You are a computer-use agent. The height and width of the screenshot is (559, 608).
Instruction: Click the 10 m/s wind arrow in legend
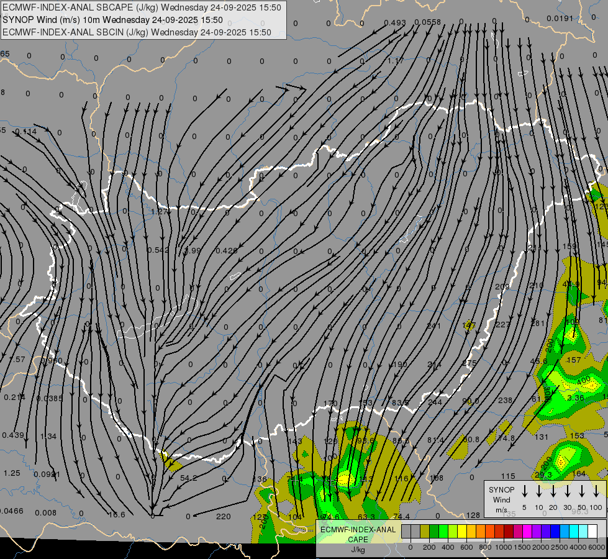coord(538,491)
